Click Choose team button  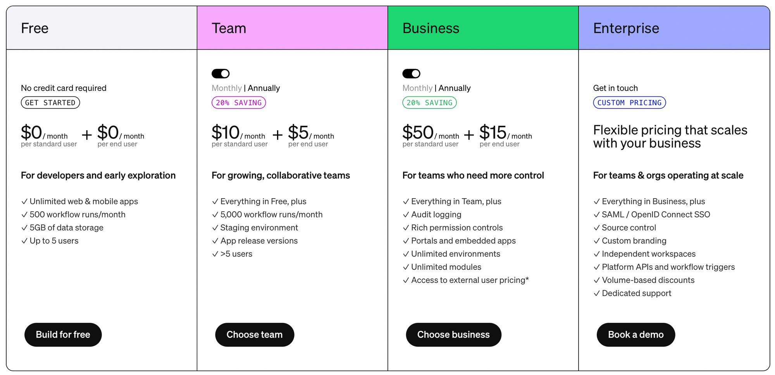[255, 335]
